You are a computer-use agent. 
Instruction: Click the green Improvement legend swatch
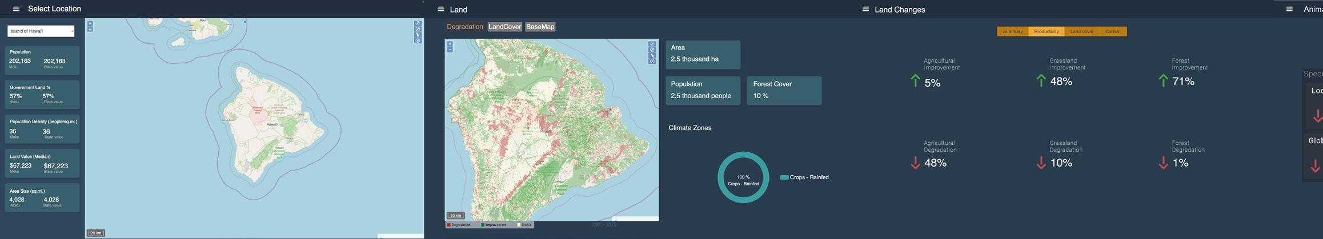pos(483,225)
